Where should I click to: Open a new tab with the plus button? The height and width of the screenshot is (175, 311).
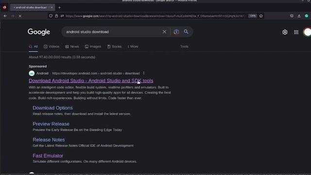[x=59, y=8]
